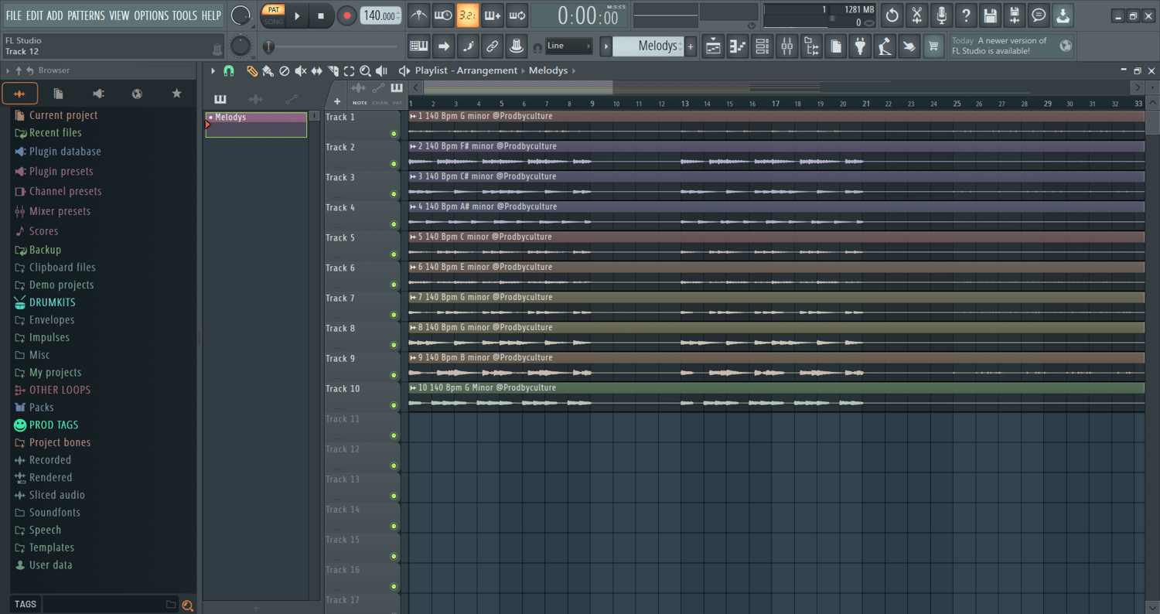
Task: Mute Track 3 with green light
Action: 394,194
